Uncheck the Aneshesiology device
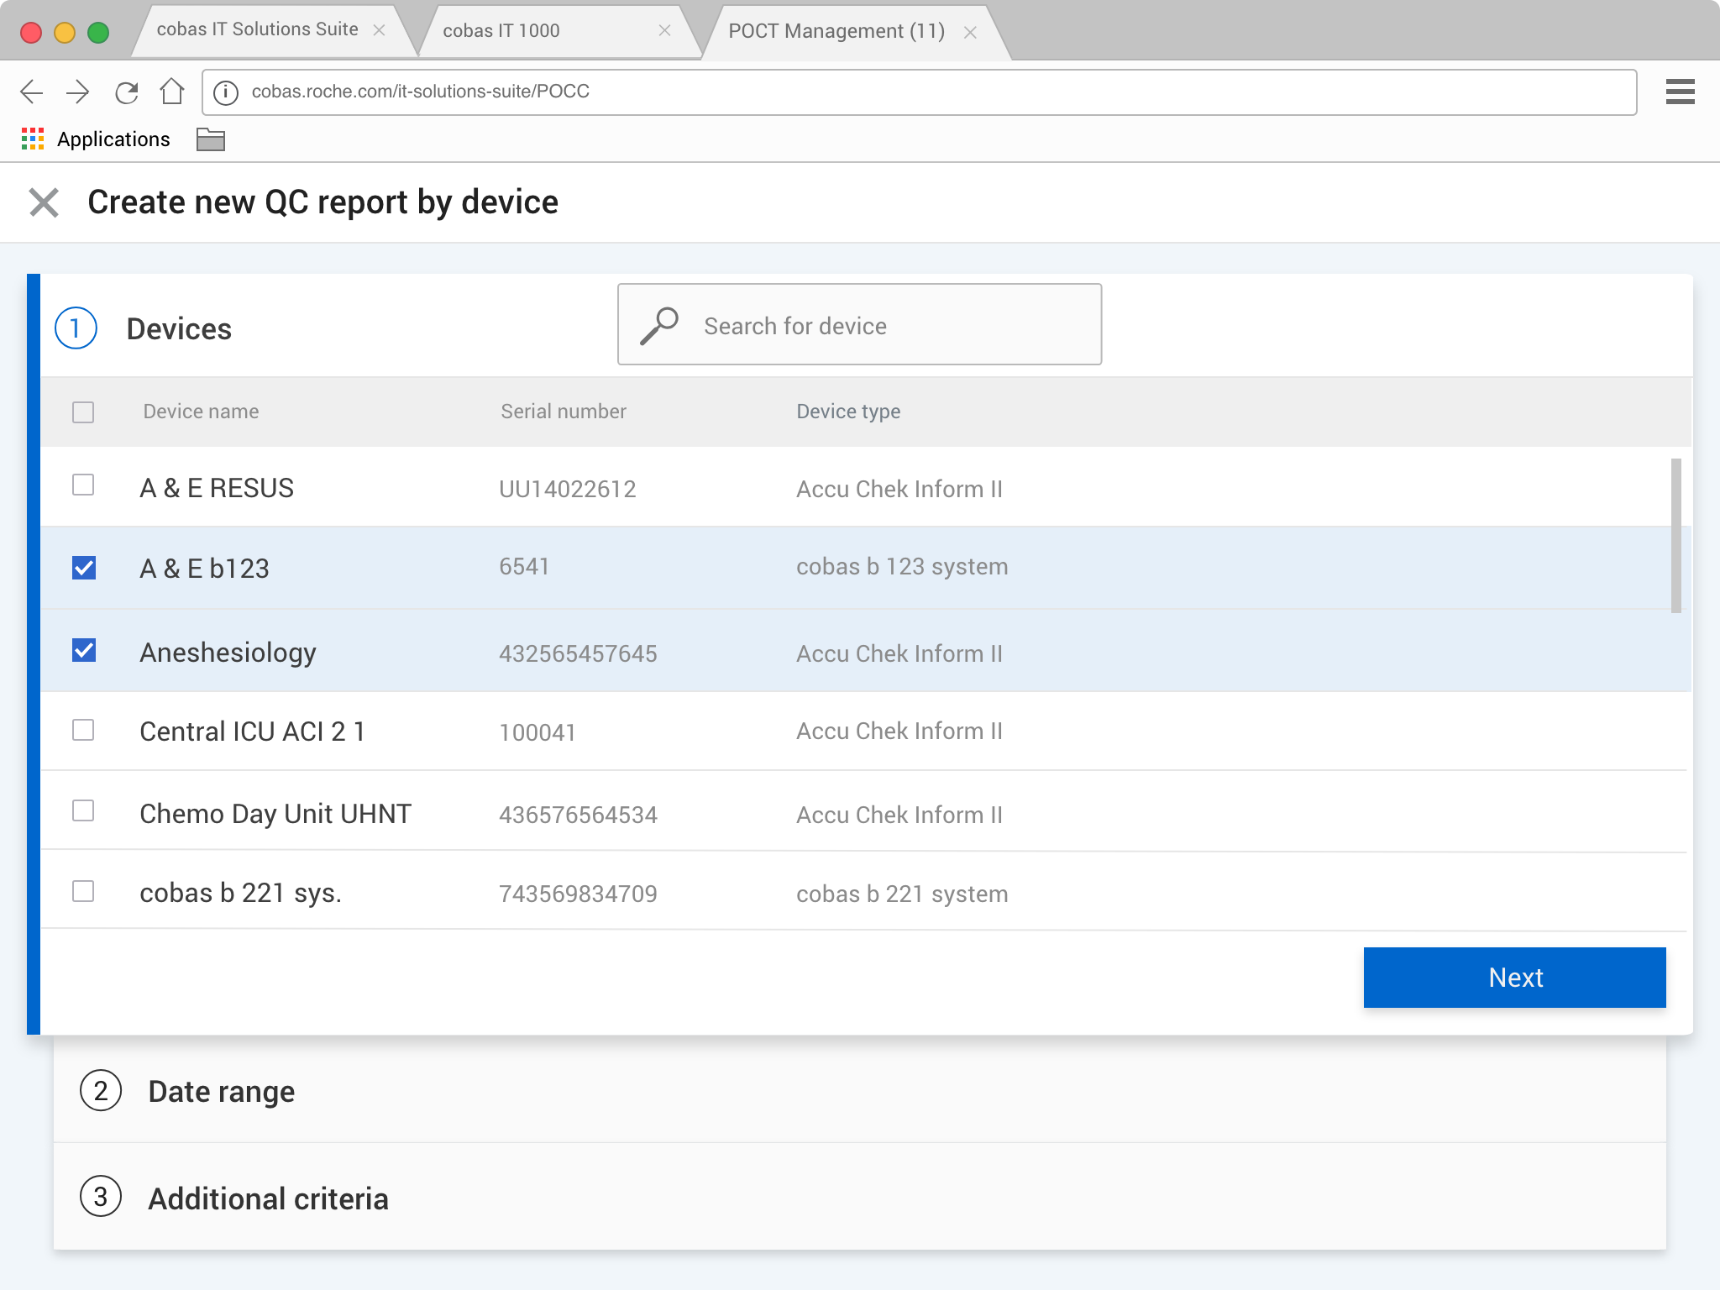The width and height of the screenshot is (1720, 1290). tap(84, 651)
